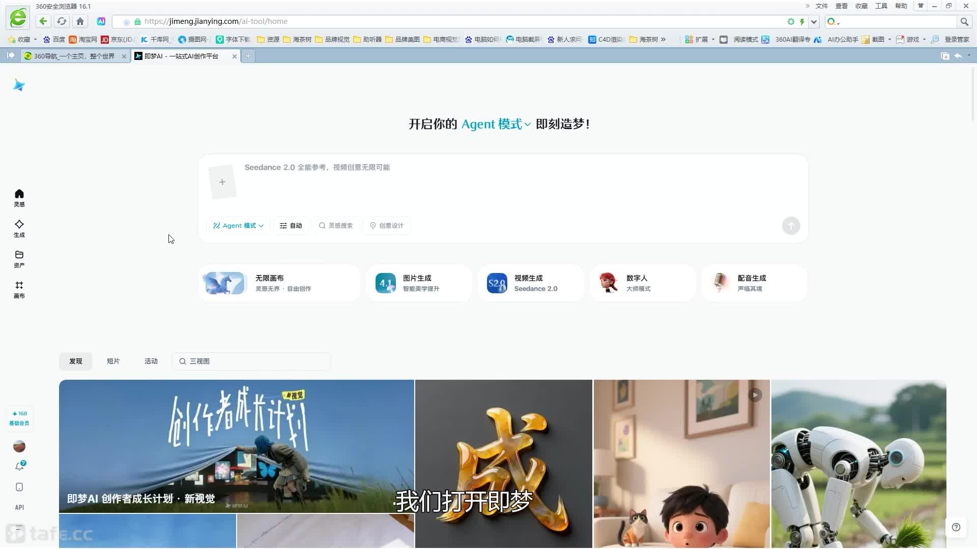Click the 168 基础会员 credits badge
Image resolution: width=977 pixels, height=549 pixels.
19,418
